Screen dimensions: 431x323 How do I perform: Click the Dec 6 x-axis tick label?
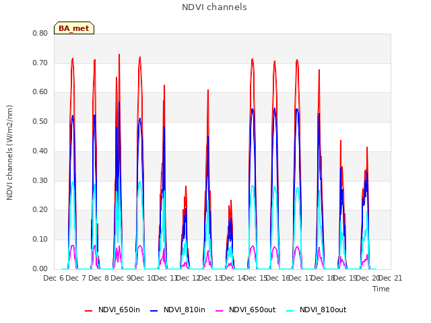[x=54, y=278]
